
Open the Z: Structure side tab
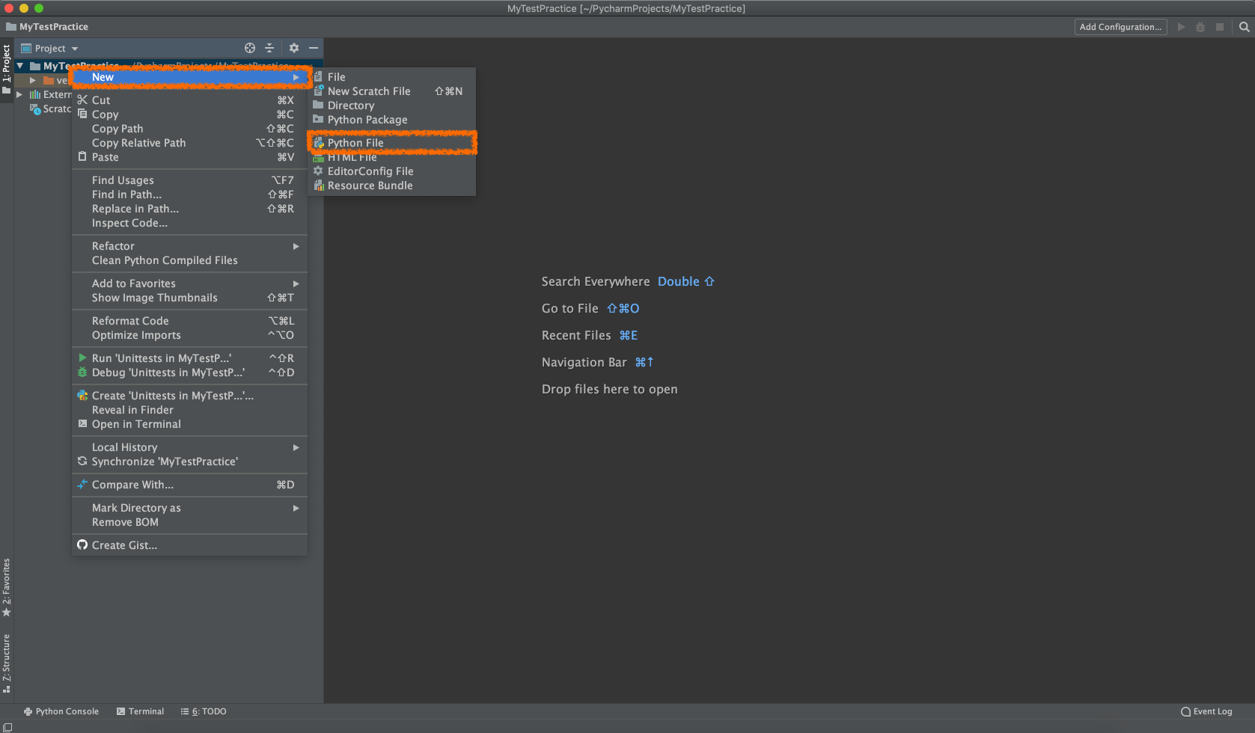point(6,663)
